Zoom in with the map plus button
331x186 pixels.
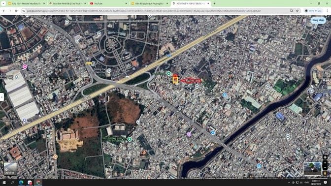[x=325, y=163]
